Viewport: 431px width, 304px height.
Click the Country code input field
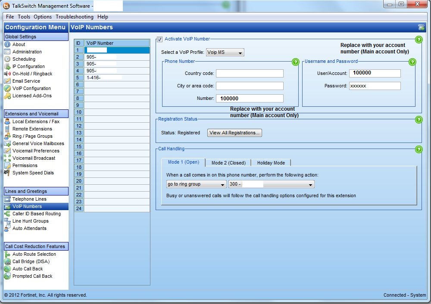(250, 73)
